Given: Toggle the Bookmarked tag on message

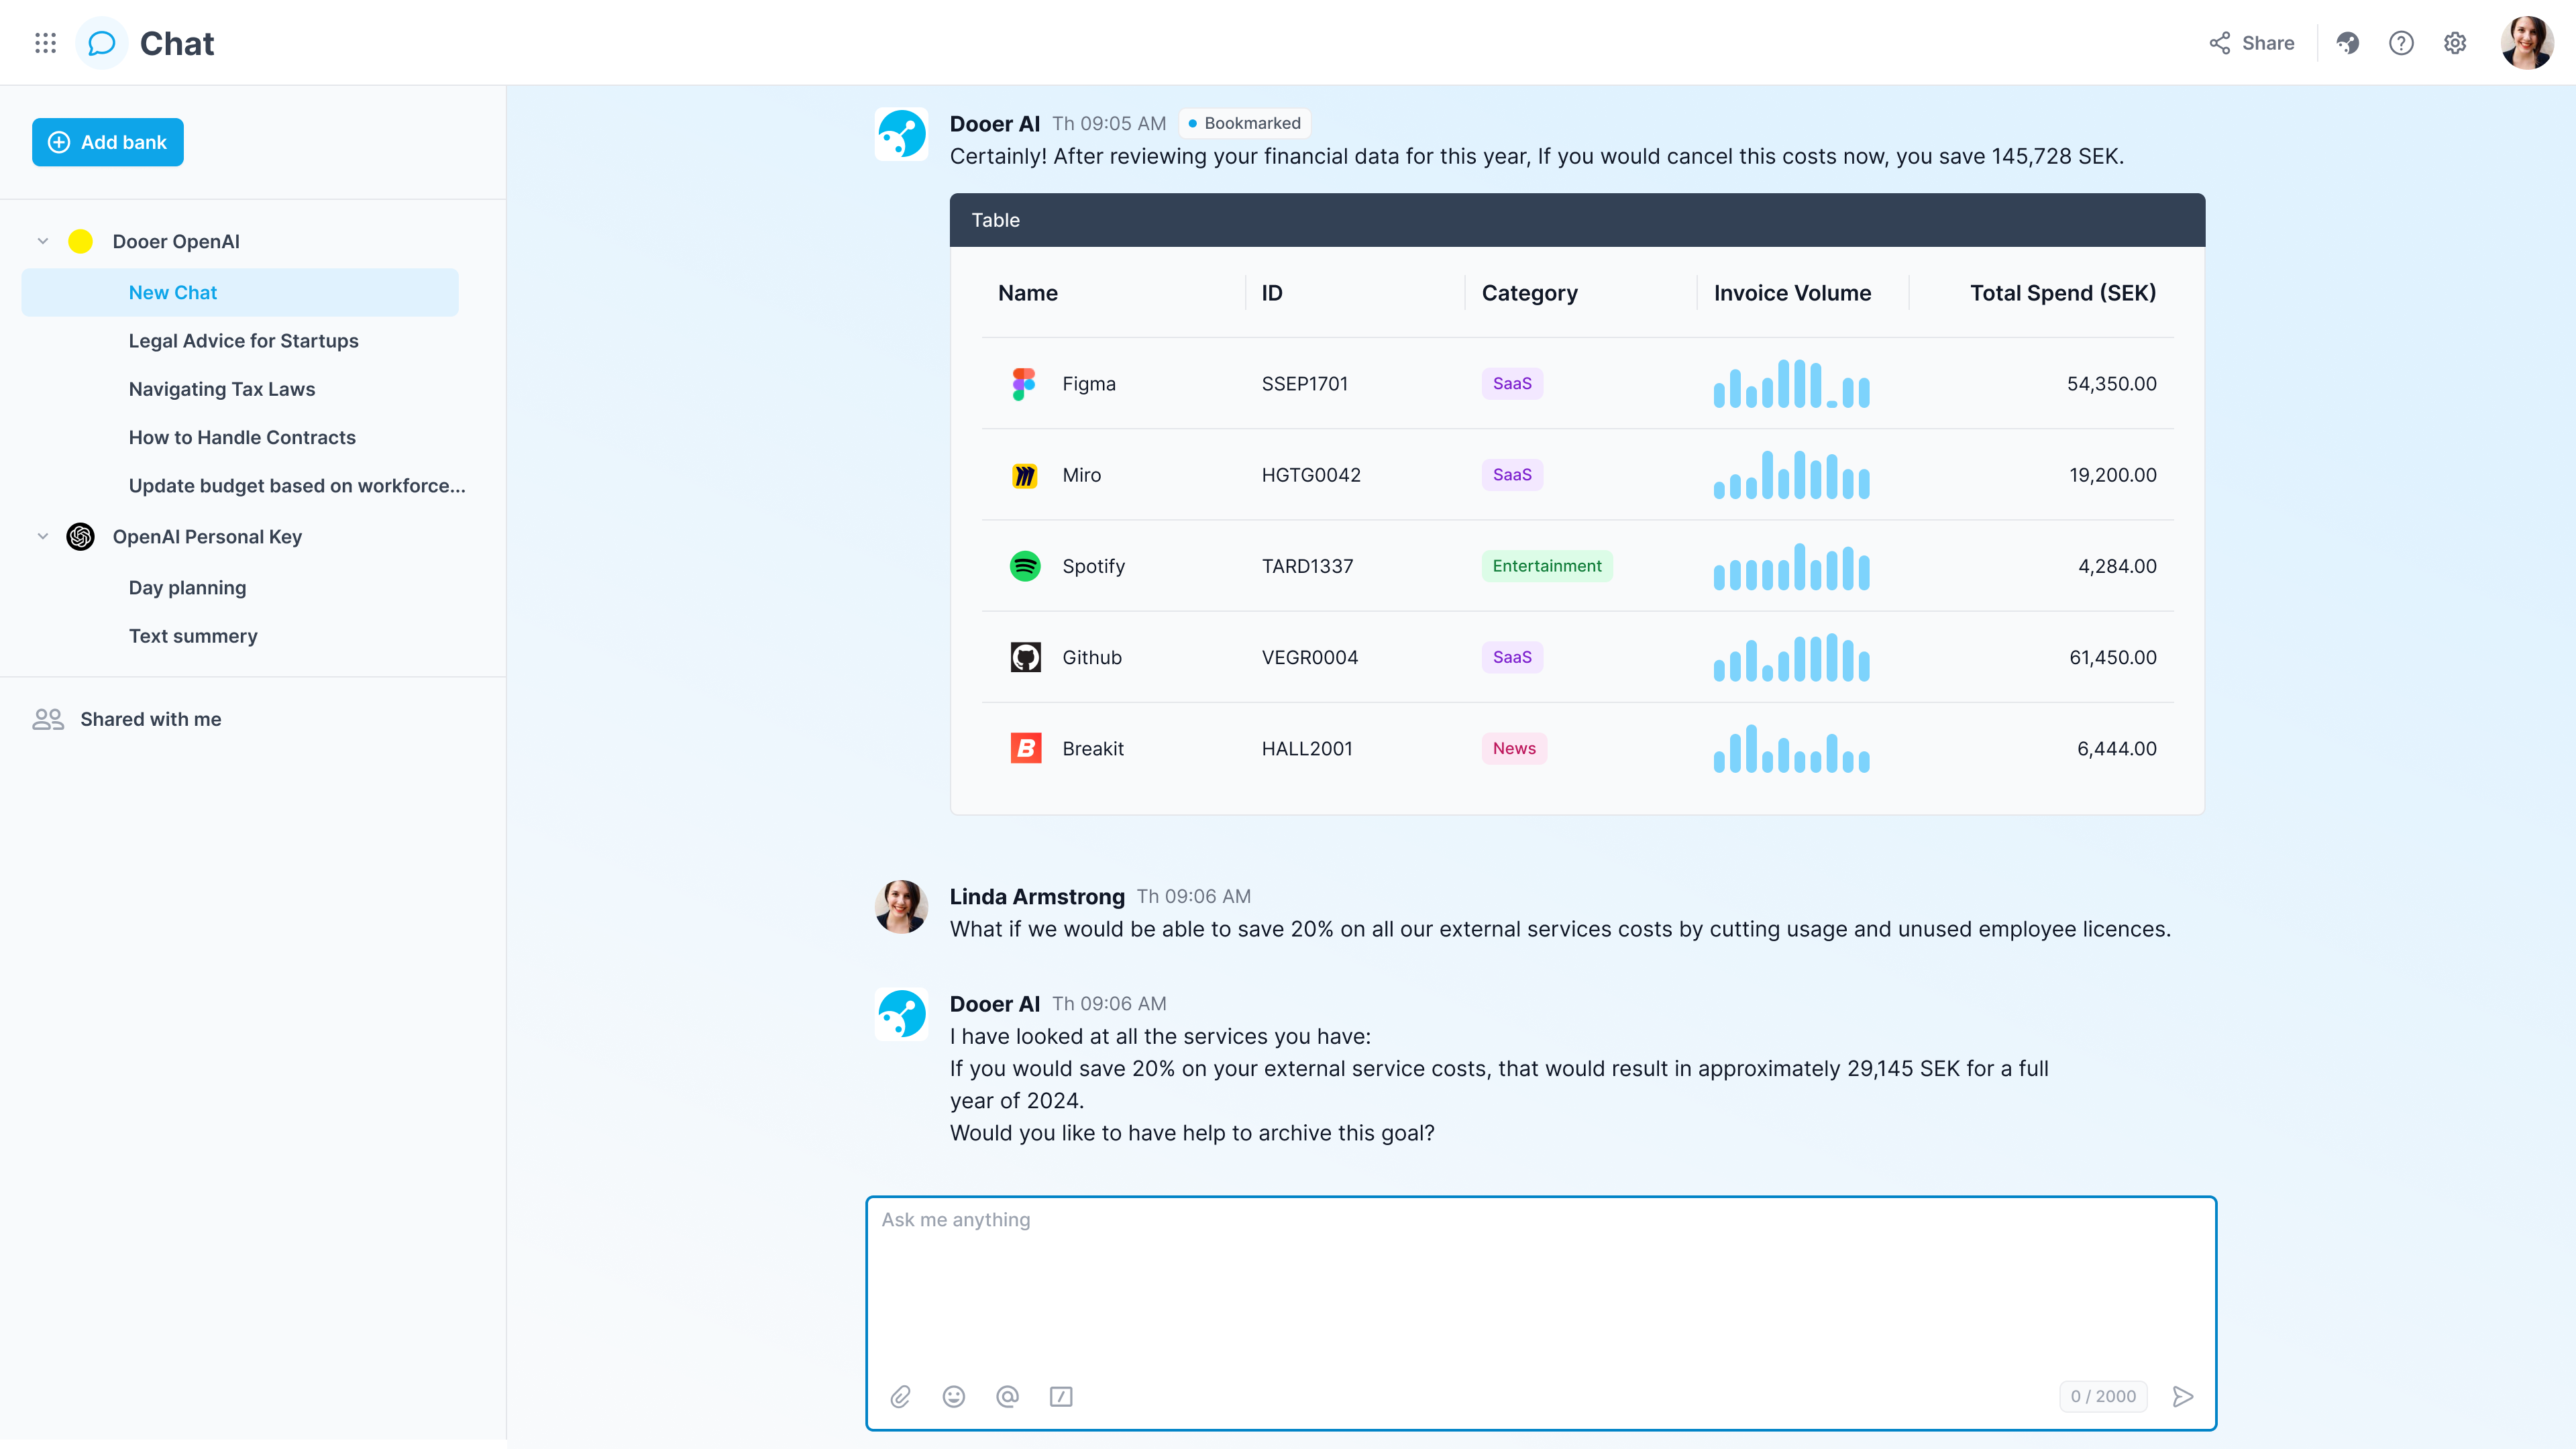Looking at the screenshot, I should (x=1244, y=123).
